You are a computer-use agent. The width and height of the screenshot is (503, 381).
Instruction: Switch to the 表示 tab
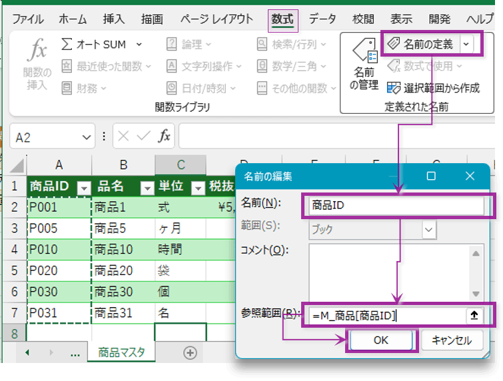coord(401,19)
